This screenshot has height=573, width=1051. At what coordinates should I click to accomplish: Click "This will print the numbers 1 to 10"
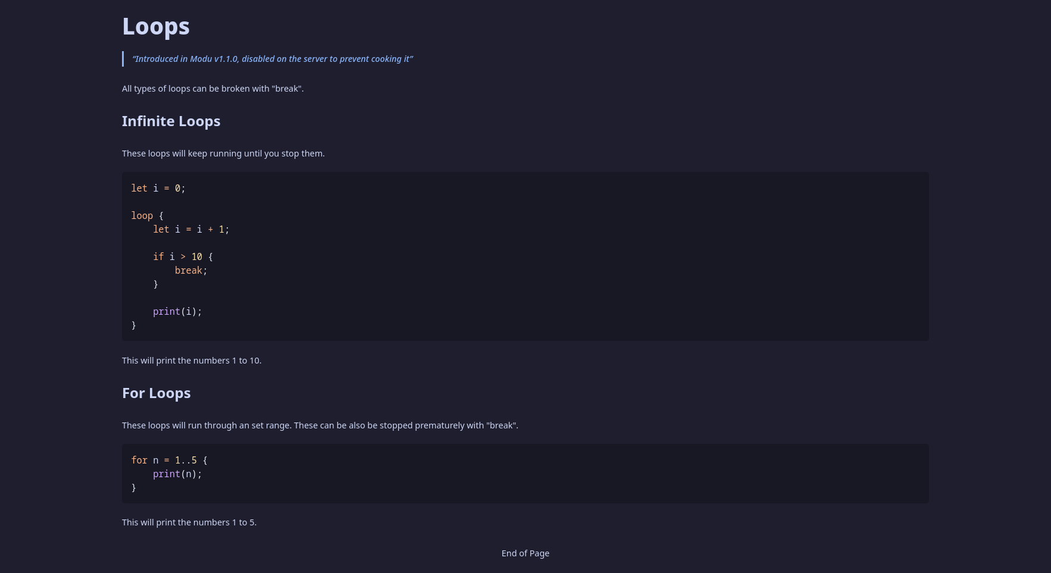click(x=192, y=361)
